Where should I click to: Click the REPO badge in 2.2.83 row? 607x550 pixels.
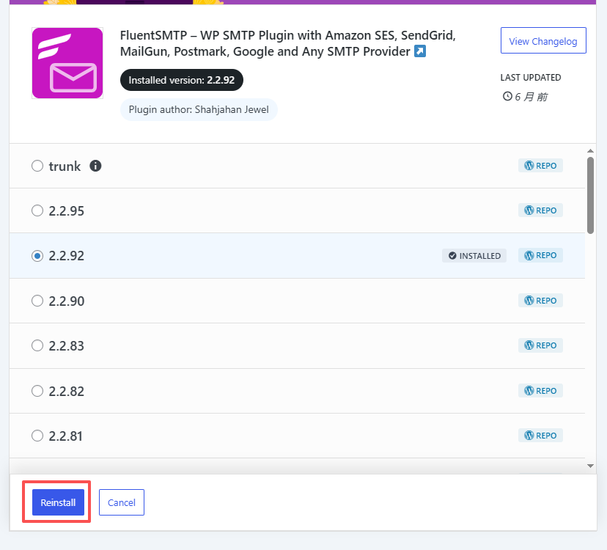(x=540, y=345)
